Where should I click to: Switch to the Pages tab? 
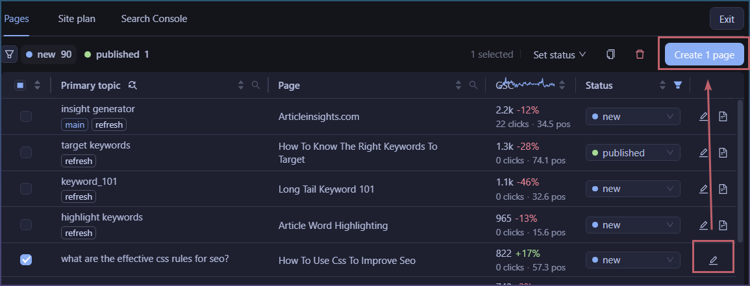(16, 19)
